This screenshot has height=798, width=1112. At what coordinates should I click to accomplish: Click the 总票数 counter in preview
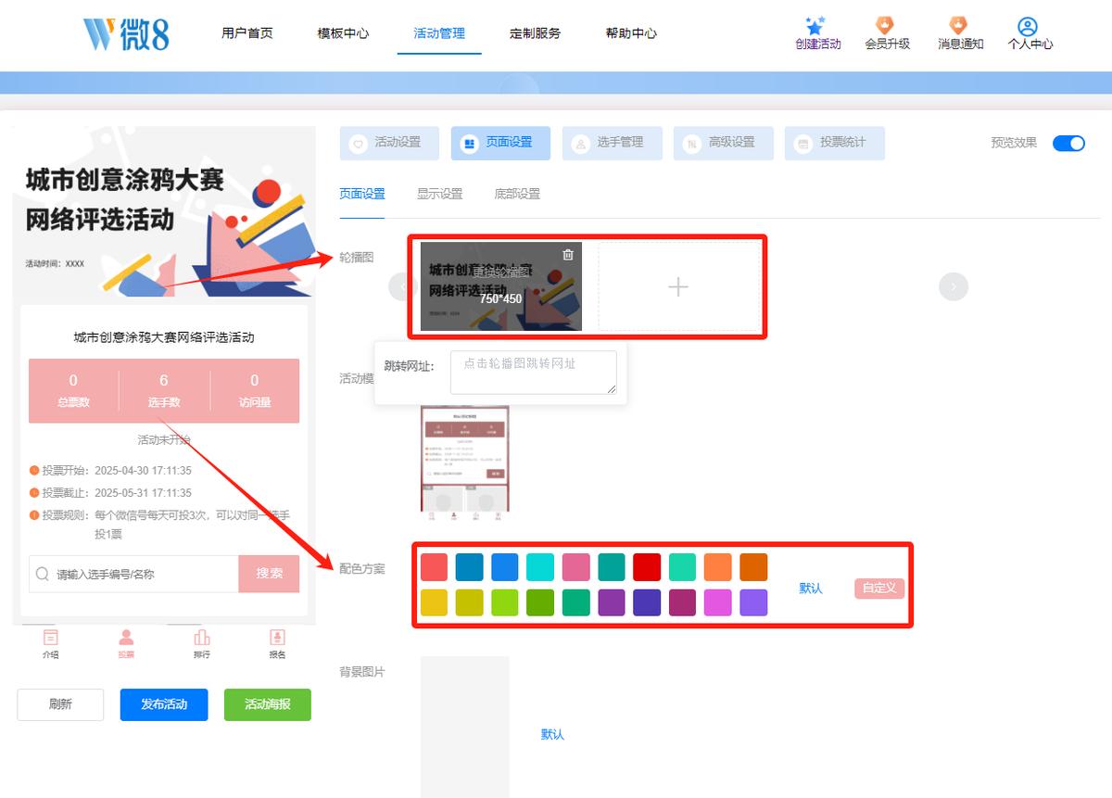[73, 390]
